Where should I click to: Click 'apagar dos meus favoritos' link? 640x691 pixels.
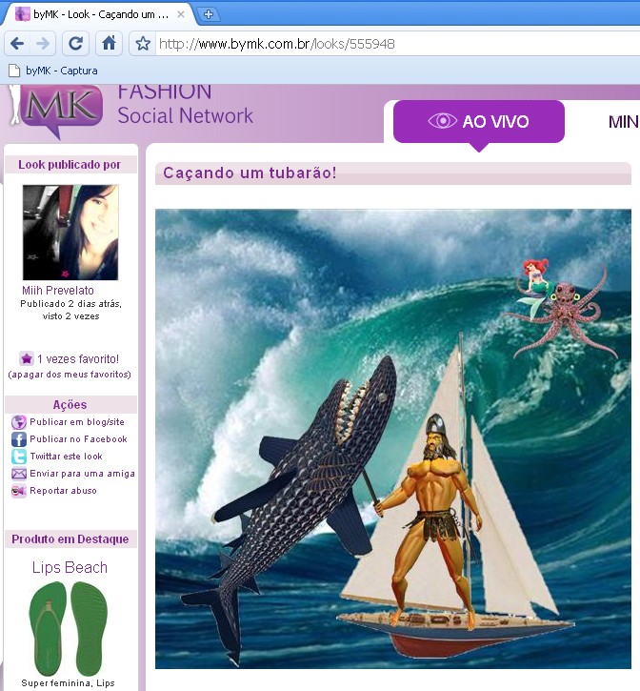pyautogui.click(x=70, y=375)
